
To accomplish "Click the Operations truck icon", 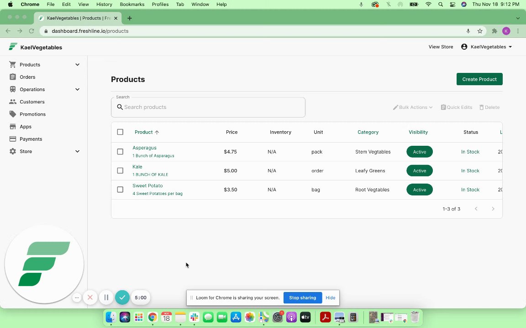I will coord(13,89).
